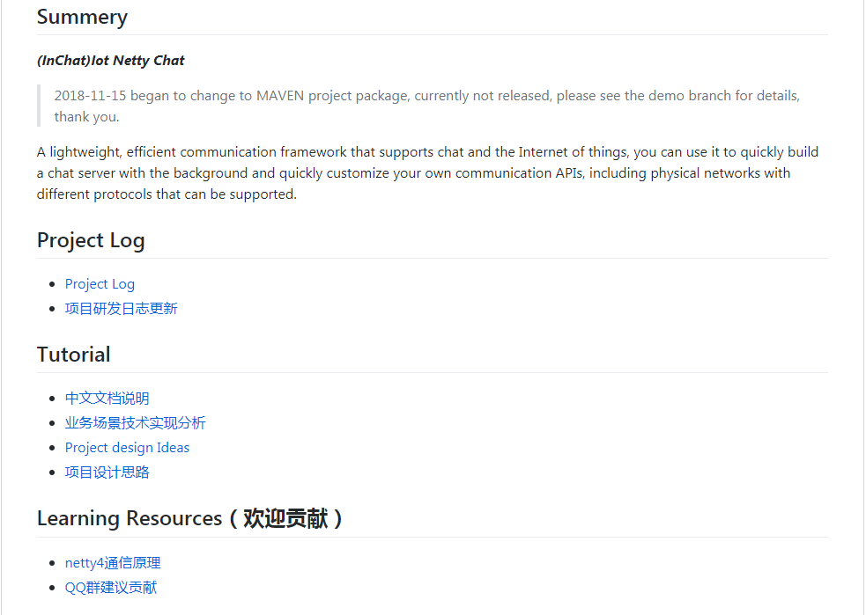Click the QQ群建议贡献 link

tap(111, 588)
